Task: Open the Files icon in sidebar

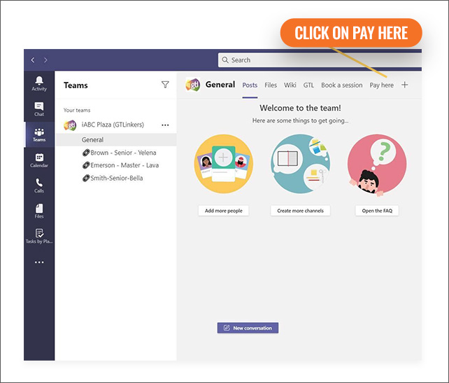Action: point(39,210)
